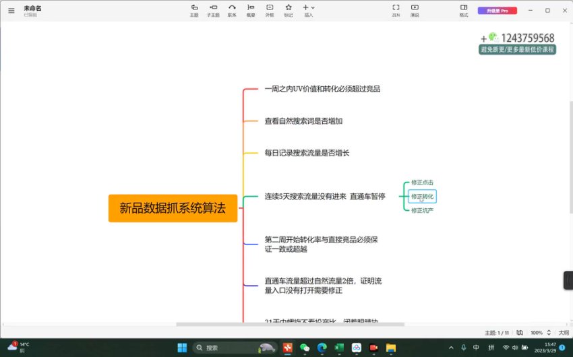Click the 升级至 Pro upgrade button

[x=497, y=11]
